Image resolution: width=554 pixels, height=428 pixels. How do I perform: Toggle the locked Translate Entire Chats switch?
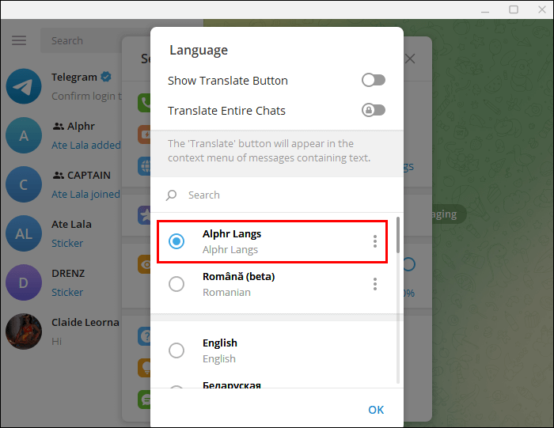coord(373,110)
